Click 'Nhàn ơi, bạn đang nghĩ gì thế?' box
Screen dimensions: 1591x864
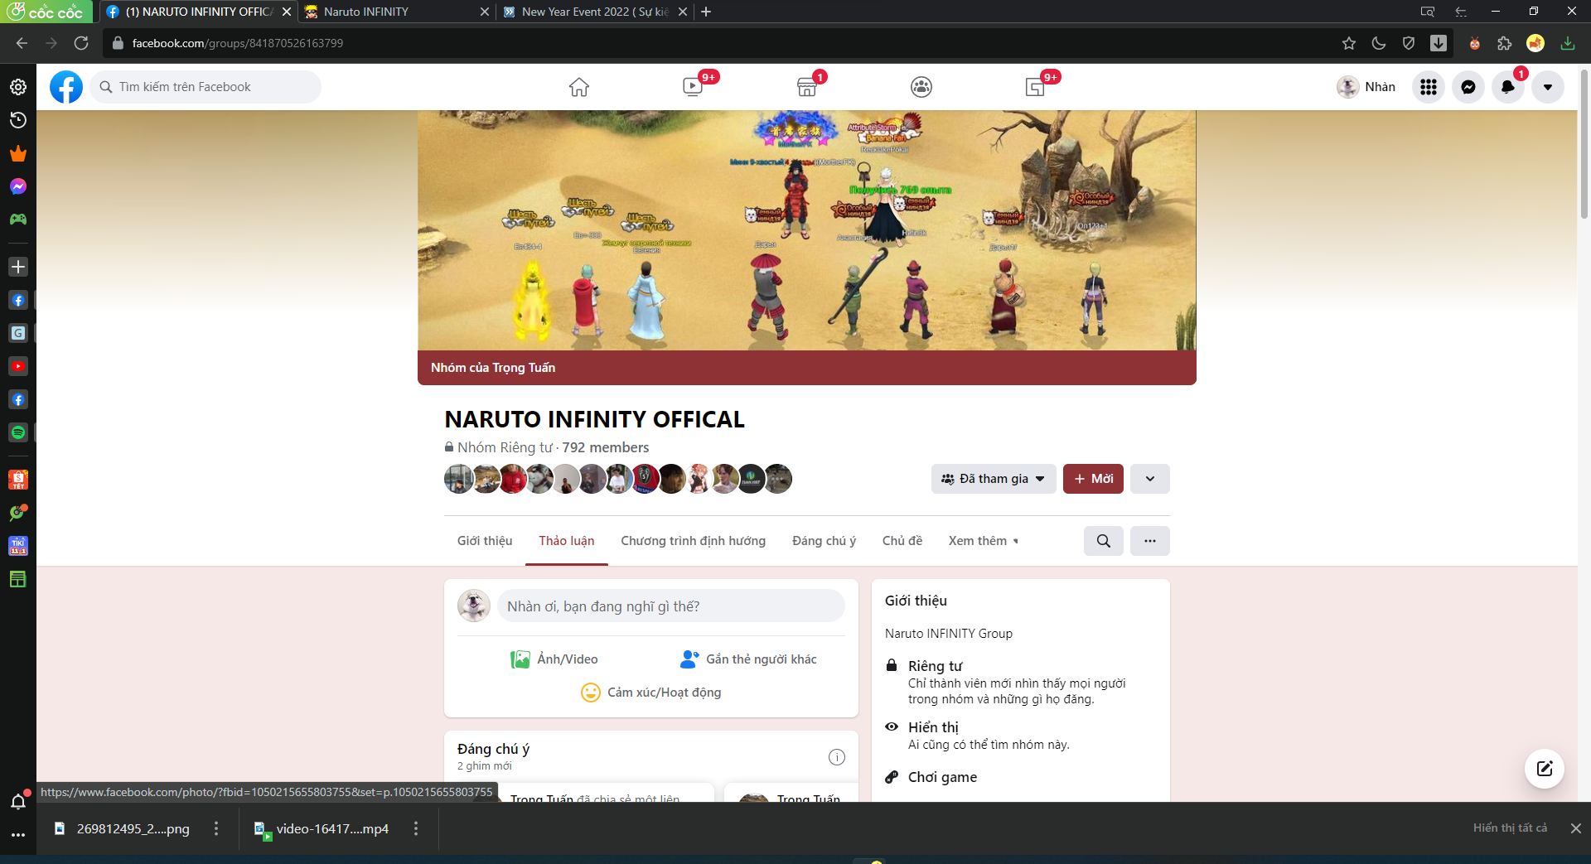tap(671, 606)
